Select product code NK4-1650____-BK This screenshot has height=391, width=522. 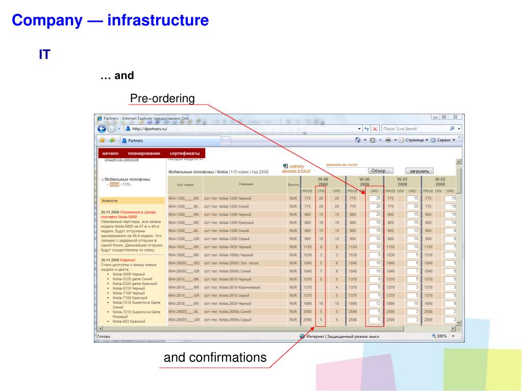point(184,247)
